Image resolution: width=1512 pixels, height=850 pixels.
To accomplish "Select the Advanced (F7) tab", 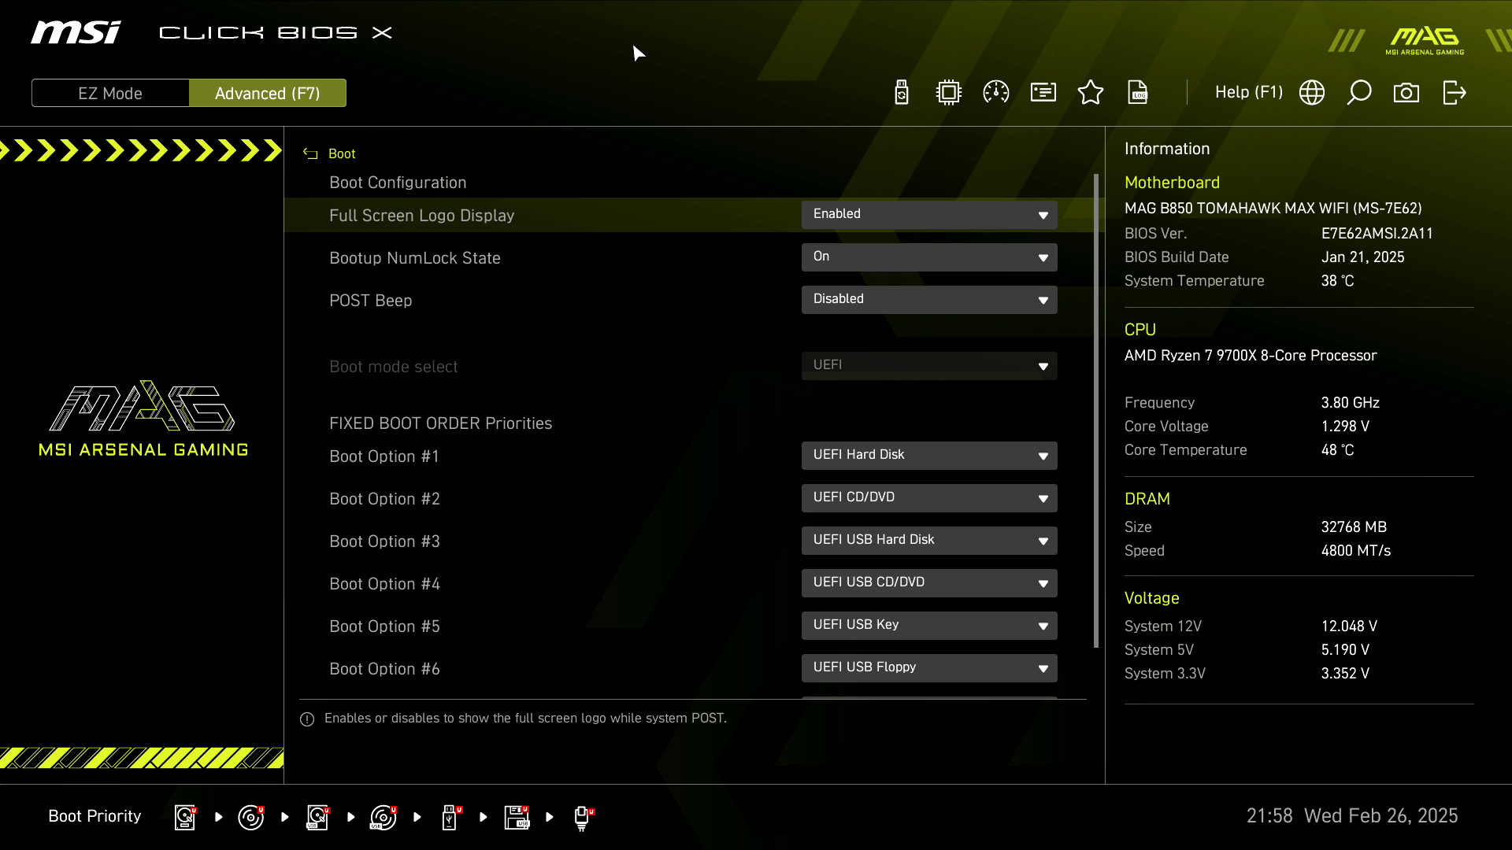I will coord(268,93).
